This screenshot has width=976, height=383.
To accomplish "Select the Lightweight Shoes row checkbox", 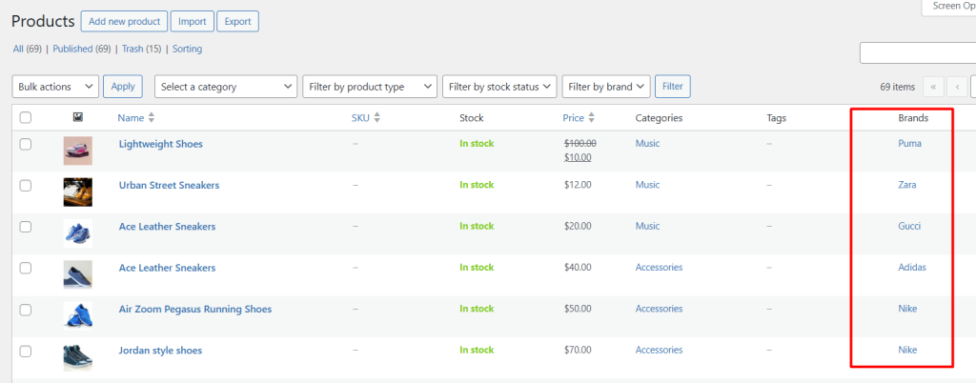I will pyautogui.click(x=26, y=144).
